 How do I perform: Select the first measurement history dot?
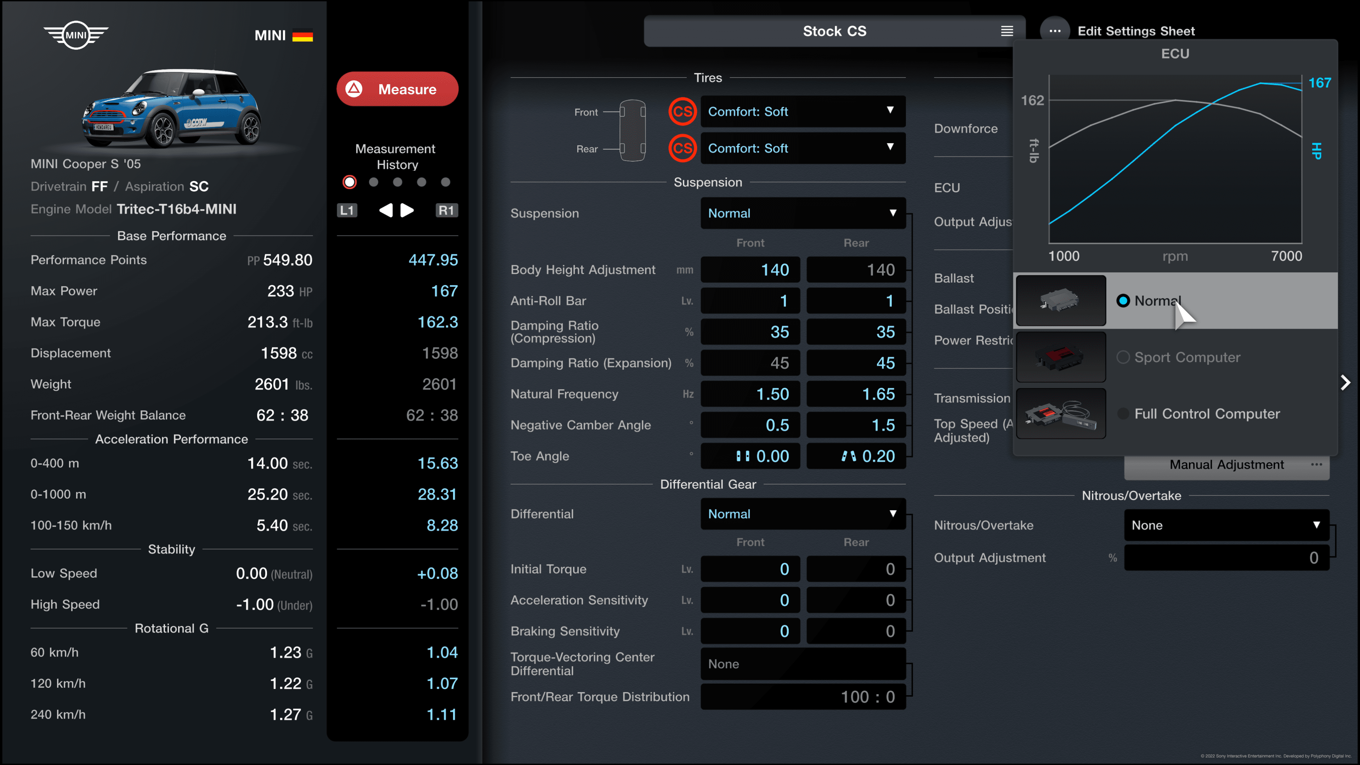pos(350,182)
